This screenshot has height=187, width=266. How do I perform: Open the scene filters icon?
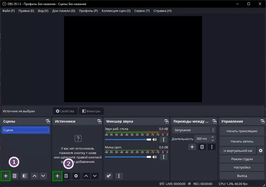(x=24, y=176)
